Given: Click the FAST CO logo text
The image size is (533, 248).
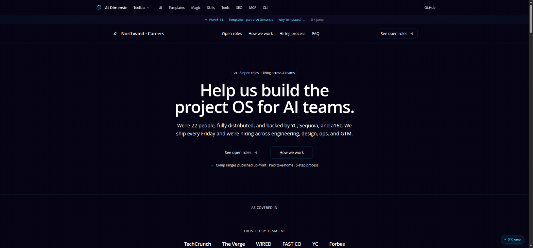Looking at the screenshot, I should [x=292, y=244].
